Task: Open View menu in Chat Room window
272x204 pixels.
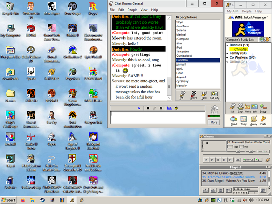Action: [x=144, y=10]
